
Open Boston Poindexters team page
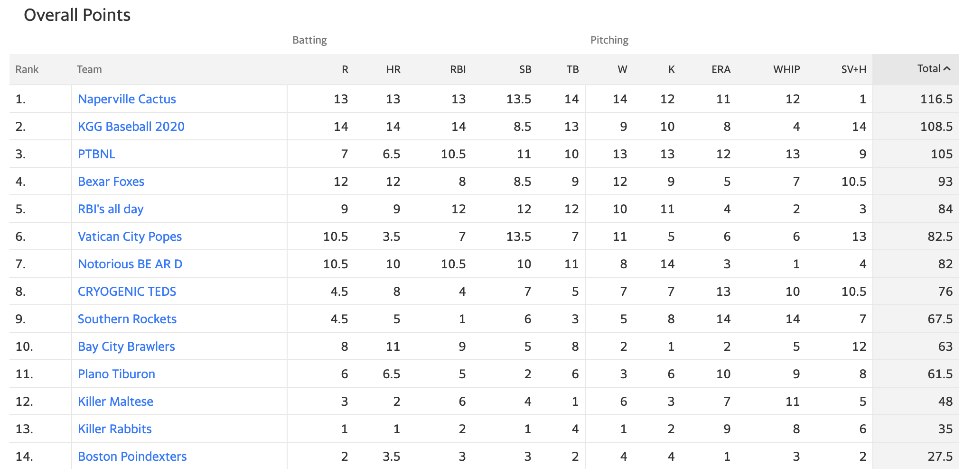pos(132,456)
